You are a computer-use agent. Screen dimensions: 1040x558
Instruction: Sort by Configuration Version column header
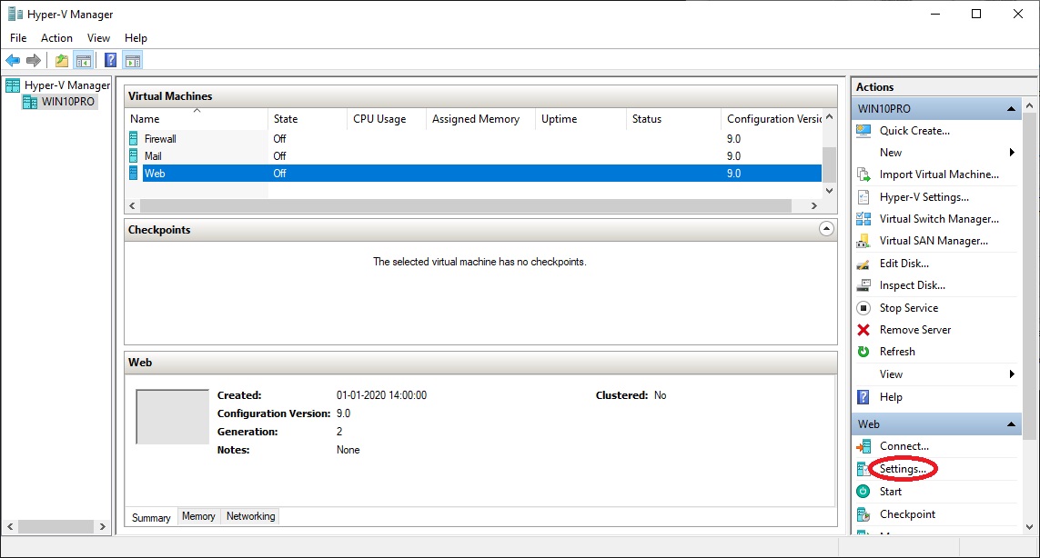tap(772, 119)
